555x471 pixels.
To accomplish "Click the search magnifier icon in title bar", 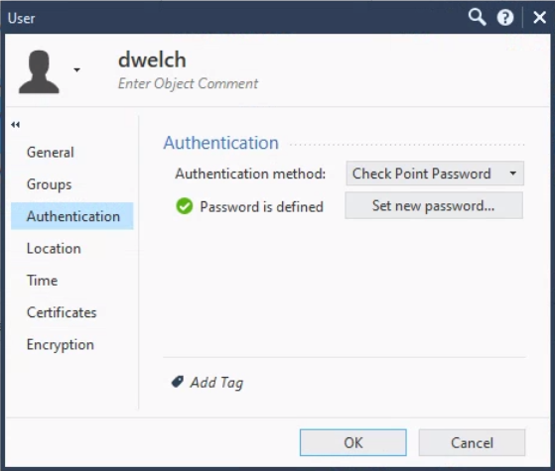I will pos(477,17).
